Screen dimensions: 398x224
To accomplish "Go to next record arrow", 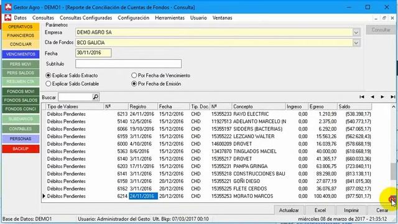I will click(x=382, y=97).
